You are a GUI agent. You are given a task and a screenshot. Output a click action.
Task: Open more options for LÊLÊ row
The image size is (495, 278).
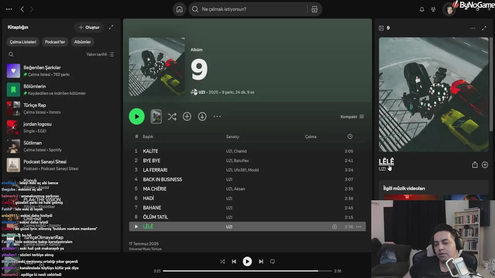pos(358,227)
